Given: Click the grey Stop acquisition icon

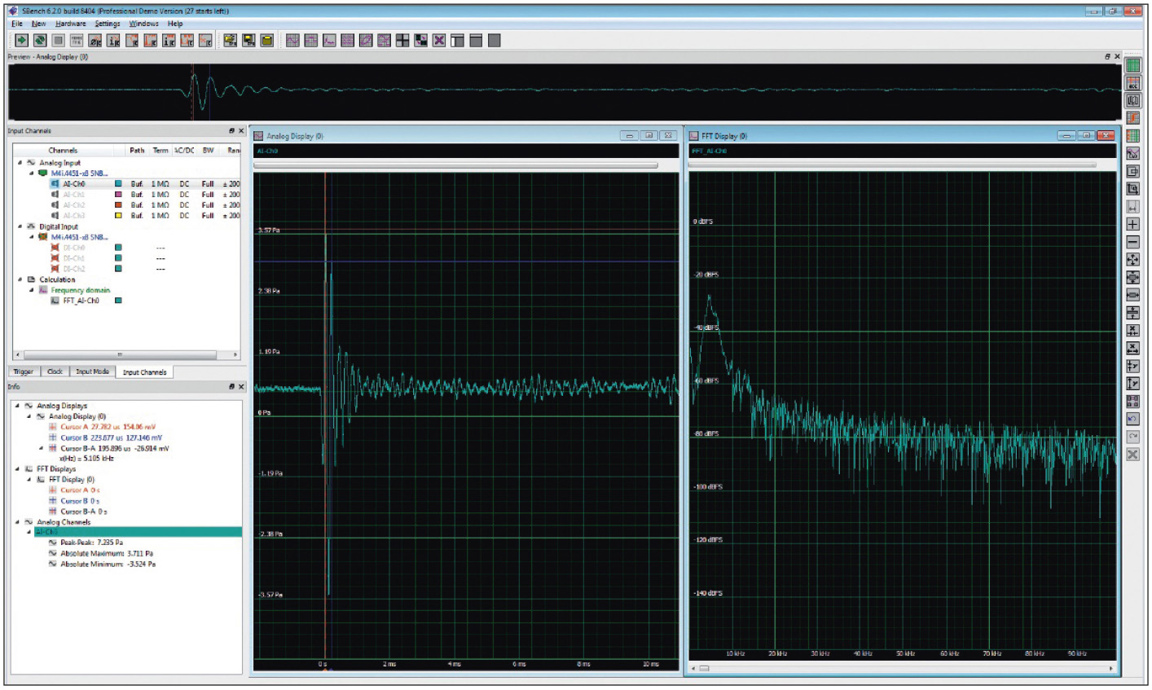Looking at the screenshot, I should 59,40.
